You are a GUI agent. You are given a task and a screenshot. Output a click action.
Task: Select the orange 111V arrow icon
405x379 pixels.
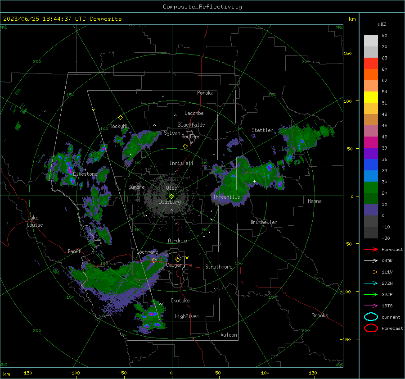click(371, 272)
